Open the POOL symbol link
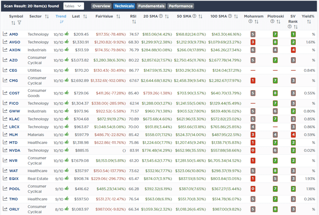Viewport: 319px width, 215px height. coord(15,189)
